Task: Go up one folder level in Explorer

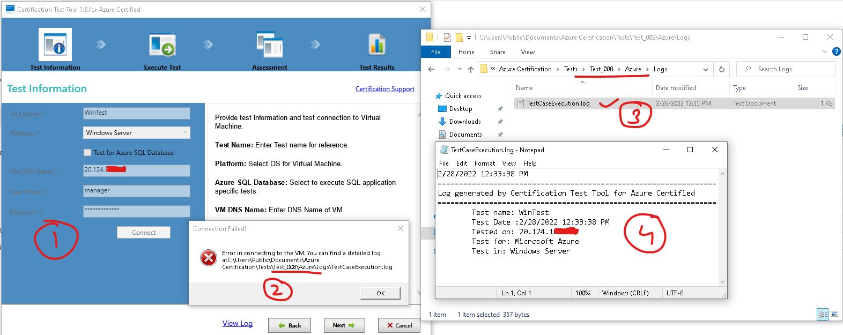Action: click(x=470, y=69)
